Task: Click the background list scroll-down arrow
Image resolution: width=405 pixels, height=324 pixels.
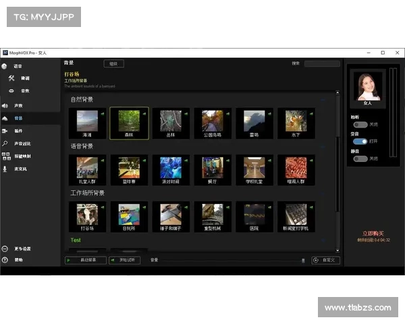Action: point(337,250)
